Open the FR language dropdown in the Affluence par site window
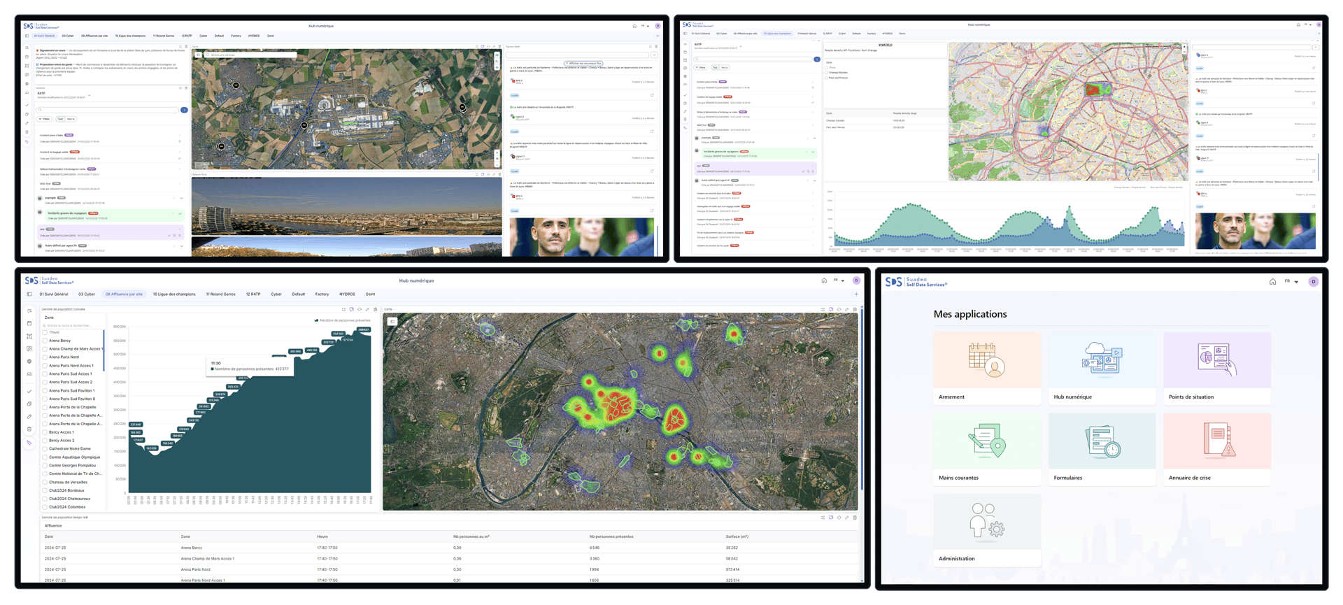The image size is (1343, 605). click(x=839, y=281)
